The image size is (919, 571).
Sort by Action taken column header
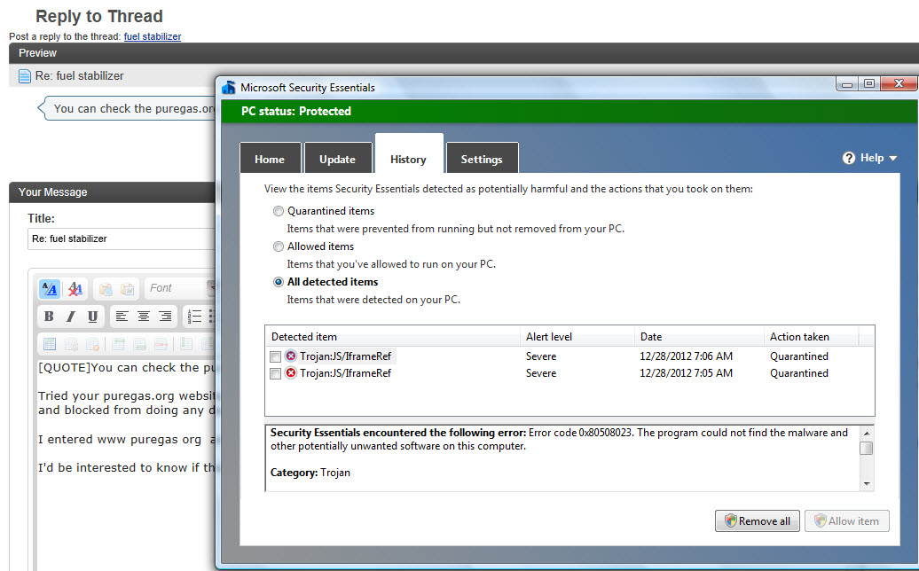coord(811,337)
